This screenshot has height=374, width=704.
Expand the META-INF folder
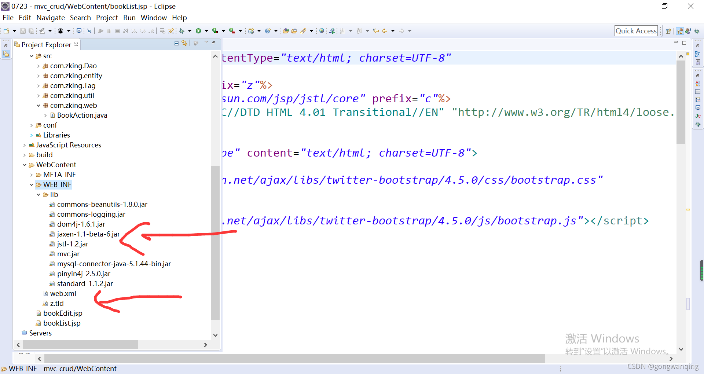(32, 175)
